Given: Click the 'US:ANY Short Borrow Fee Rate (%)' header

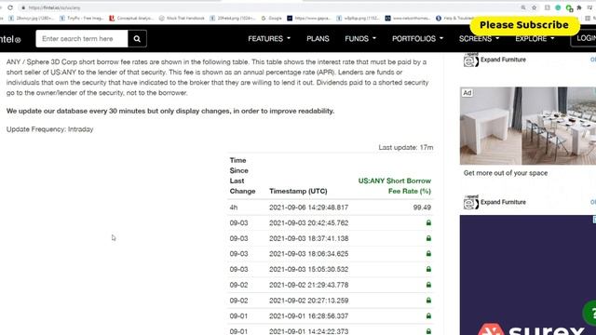Looking at the screenshot, I should pos(395,186).
